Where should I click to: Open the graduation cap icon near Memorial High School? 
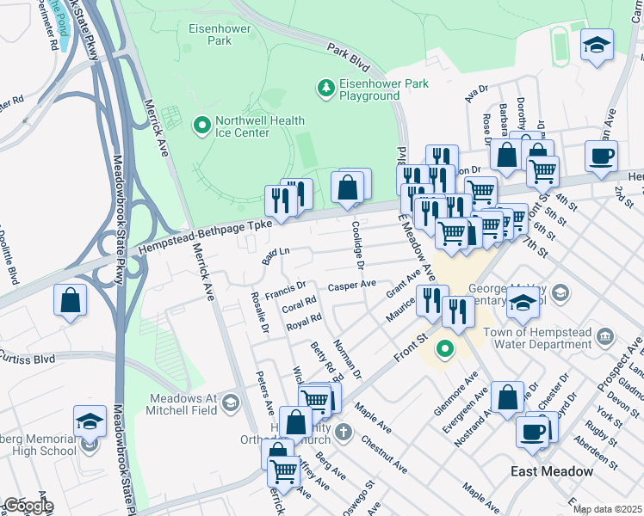coord(90,421)
